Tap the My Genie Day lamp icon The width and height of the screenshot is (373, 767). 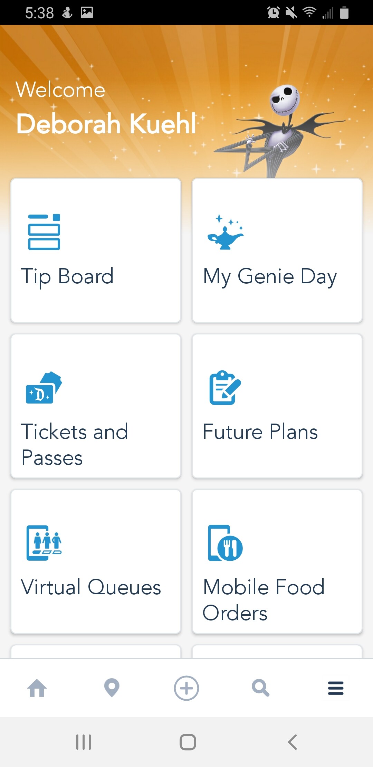click(225, 232)
